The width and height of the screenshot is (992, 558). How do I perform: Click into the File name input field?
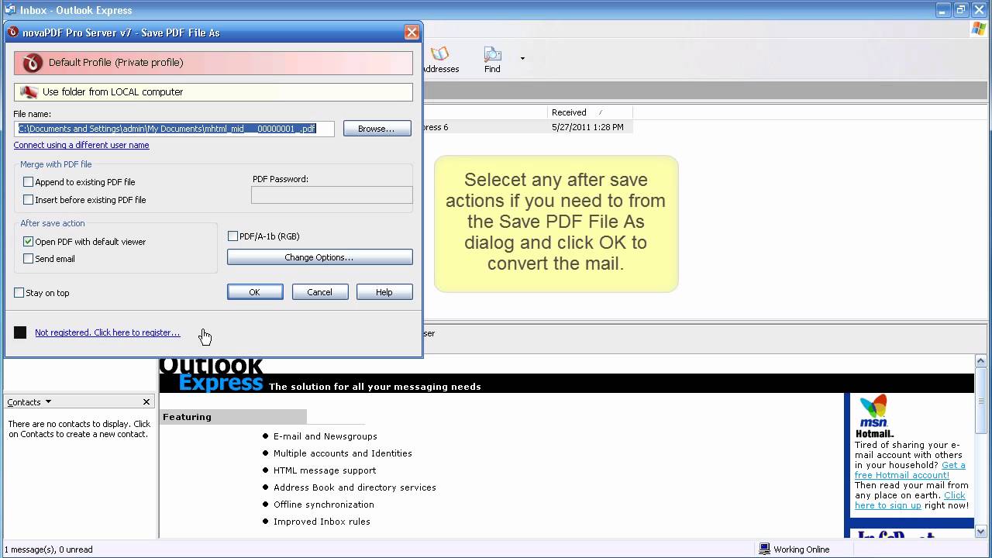pos(174,129)
